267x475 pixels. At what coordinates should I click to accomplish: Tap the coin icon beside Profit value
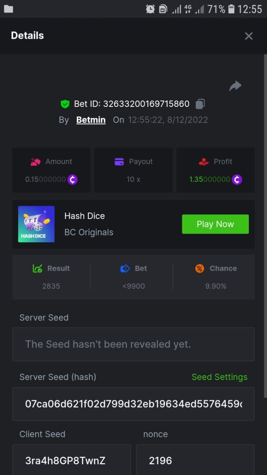[x=237, y=179]
